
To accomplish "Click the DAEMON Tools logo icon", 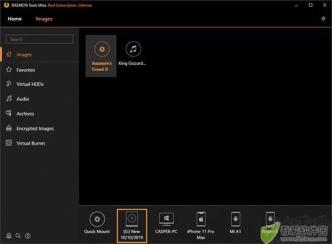I will tap(6, 5).
